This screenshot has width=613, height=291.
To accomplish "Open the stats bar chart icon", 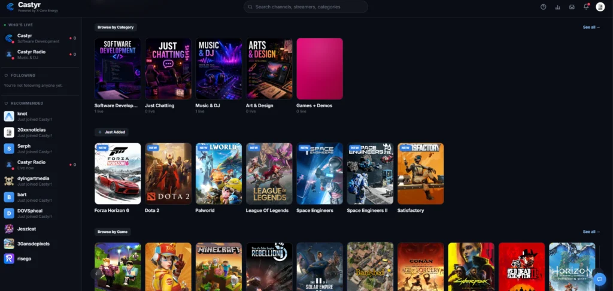I will tap(557, 7).
